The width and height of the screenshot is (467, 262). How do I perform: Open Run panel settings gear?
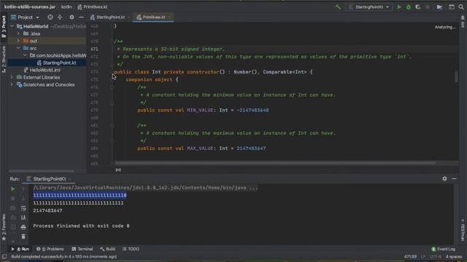444,178
